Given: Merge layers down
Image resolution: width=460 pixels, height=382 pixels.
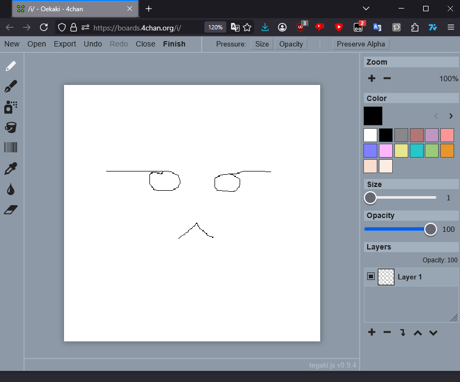Looking at the screenshot, I should point(402,332).
